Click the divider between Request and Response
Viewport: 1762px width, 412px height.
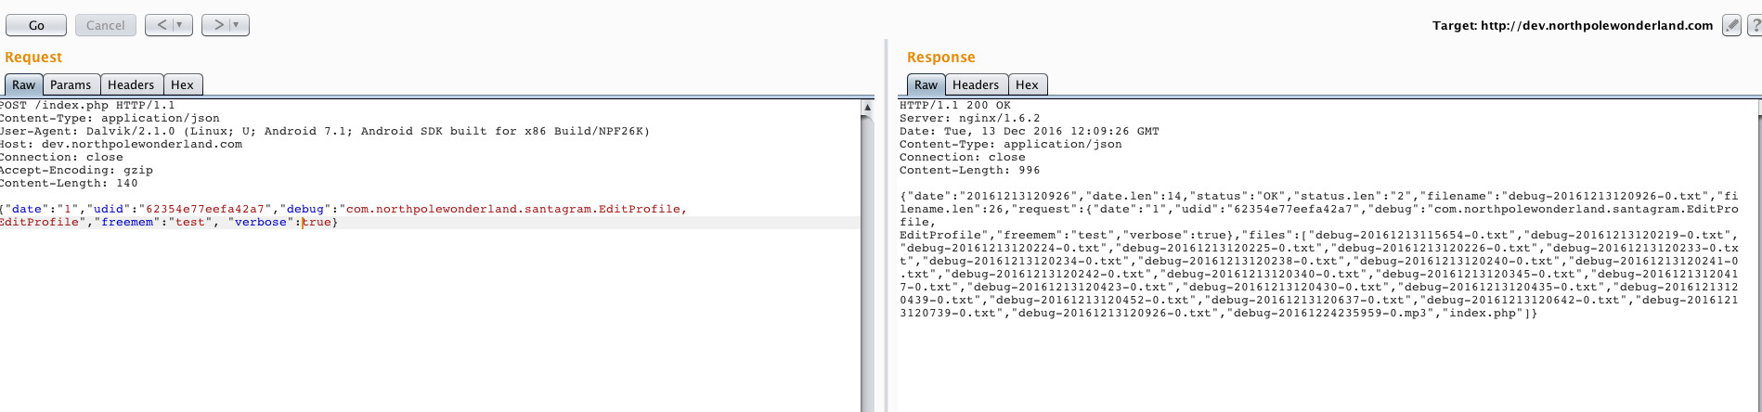886,232
